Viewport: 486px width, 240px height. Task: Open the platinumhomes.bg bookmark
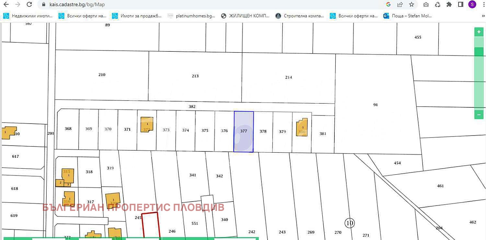pyautogui.click(x=191, y=16)
